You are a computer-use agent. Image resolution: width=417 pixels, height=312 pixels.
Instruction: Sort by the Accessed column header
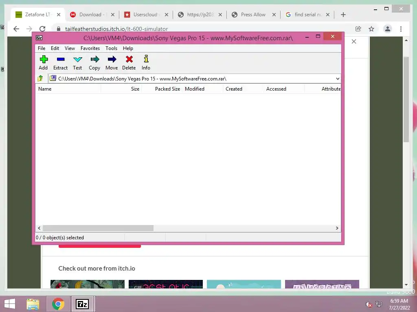tap(284, 89)
